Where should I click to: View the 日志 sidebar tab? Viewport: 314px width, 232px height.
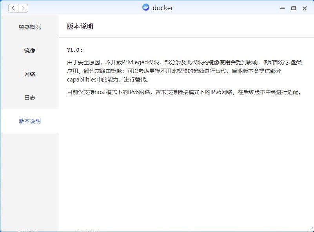pos(30,98)
